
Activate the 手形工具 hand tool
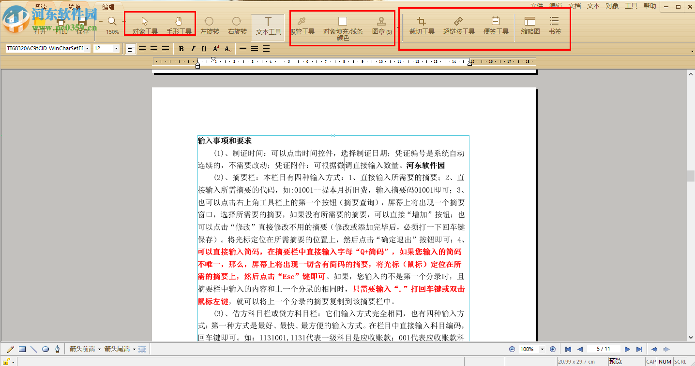point(179,25)
